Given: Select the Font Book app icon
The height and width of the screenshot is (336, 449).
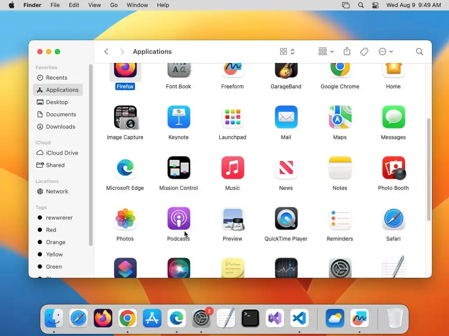Looking at the screenshot, I should [x=179, y=70].
